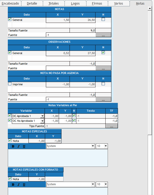This screenshot has height=195, width=154.
Task: Toggle Underline in Notas Especiales Con Formato editor
Action: coord(24,185)
